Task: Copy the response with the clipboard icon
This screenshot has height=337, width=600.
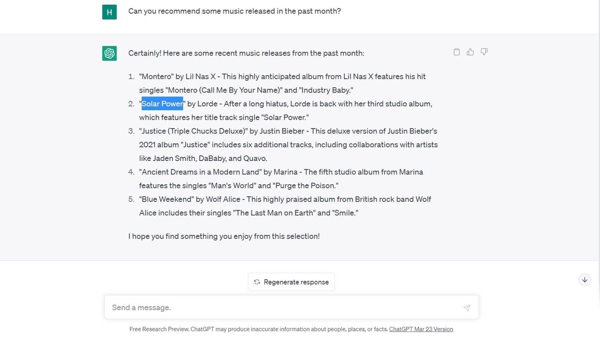Action: tap(456, 52)
